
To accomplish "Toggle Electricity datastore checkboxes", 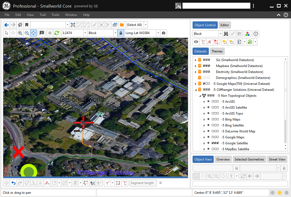I will click(x=206, y=72).
